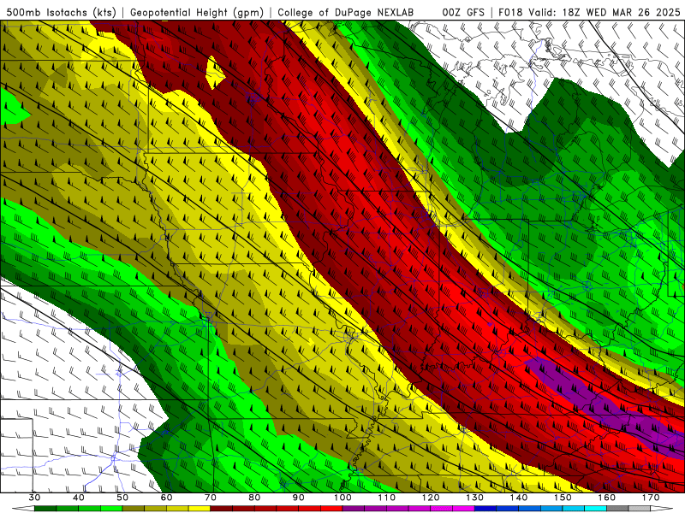Click the colorbar label "100"
Screen dimensions: 685x513
[343, 498]
